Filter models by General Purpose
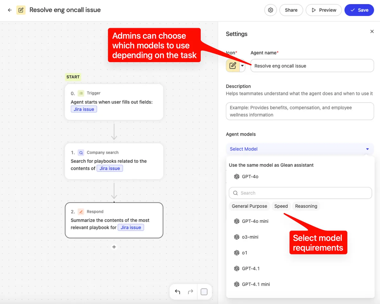This screenshot has width=380, height=304. tap(250, 206)
